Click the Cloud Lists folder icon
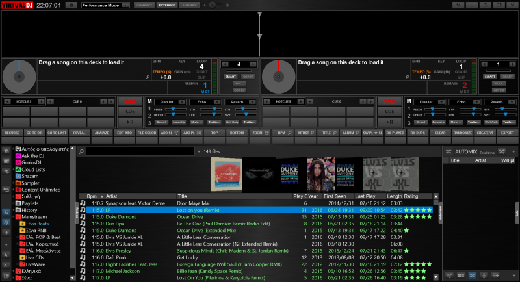 pyautogui.click(x=18, y=169)
